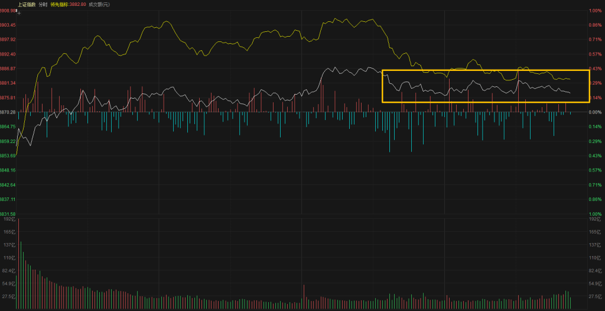The width and height of the screenshot is (605, 311).
Task: Click the 110亿 label on left volume axis
Action: tap(9, 258)
